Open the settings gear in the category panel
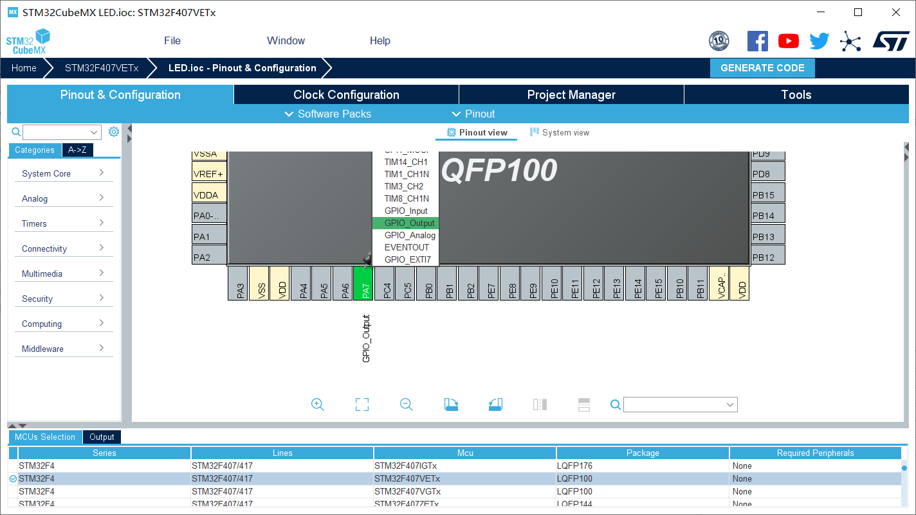This screenshot has width=916, height=515. click(114, 132)
